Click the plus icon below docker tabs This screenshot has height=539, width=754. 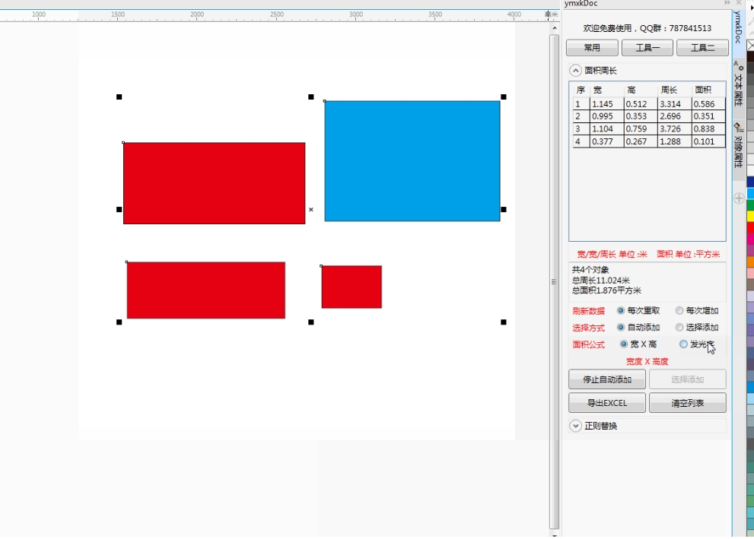click(x=739, y=198)
